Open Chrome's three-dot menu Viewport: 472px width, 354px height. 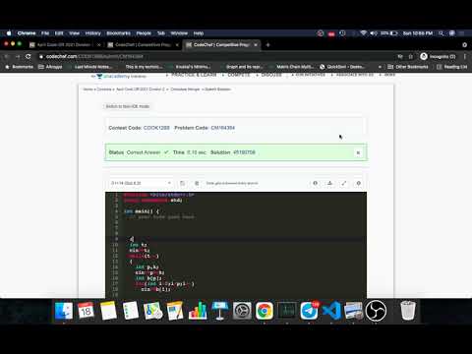tap(465, 56)
